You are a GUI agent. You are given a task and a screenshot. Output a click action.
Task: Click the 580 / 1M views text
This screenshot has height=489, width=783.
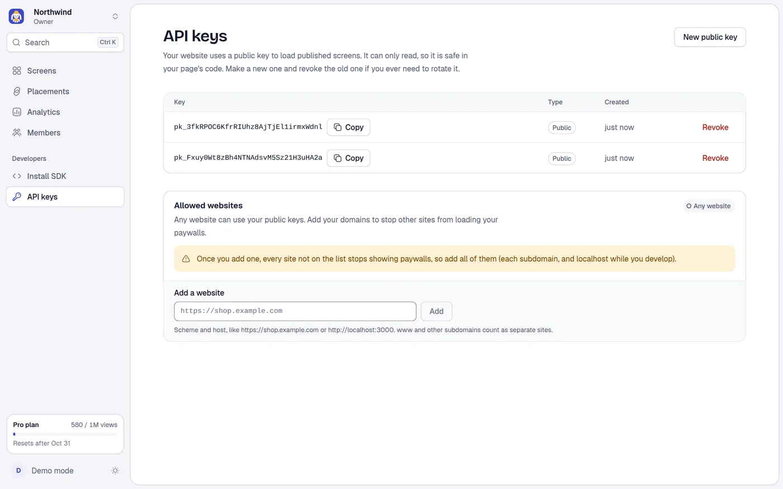point(94,425)
